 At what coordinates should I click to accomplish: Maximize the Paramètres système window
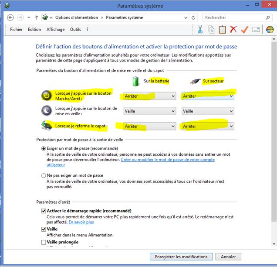coord(257,5)
